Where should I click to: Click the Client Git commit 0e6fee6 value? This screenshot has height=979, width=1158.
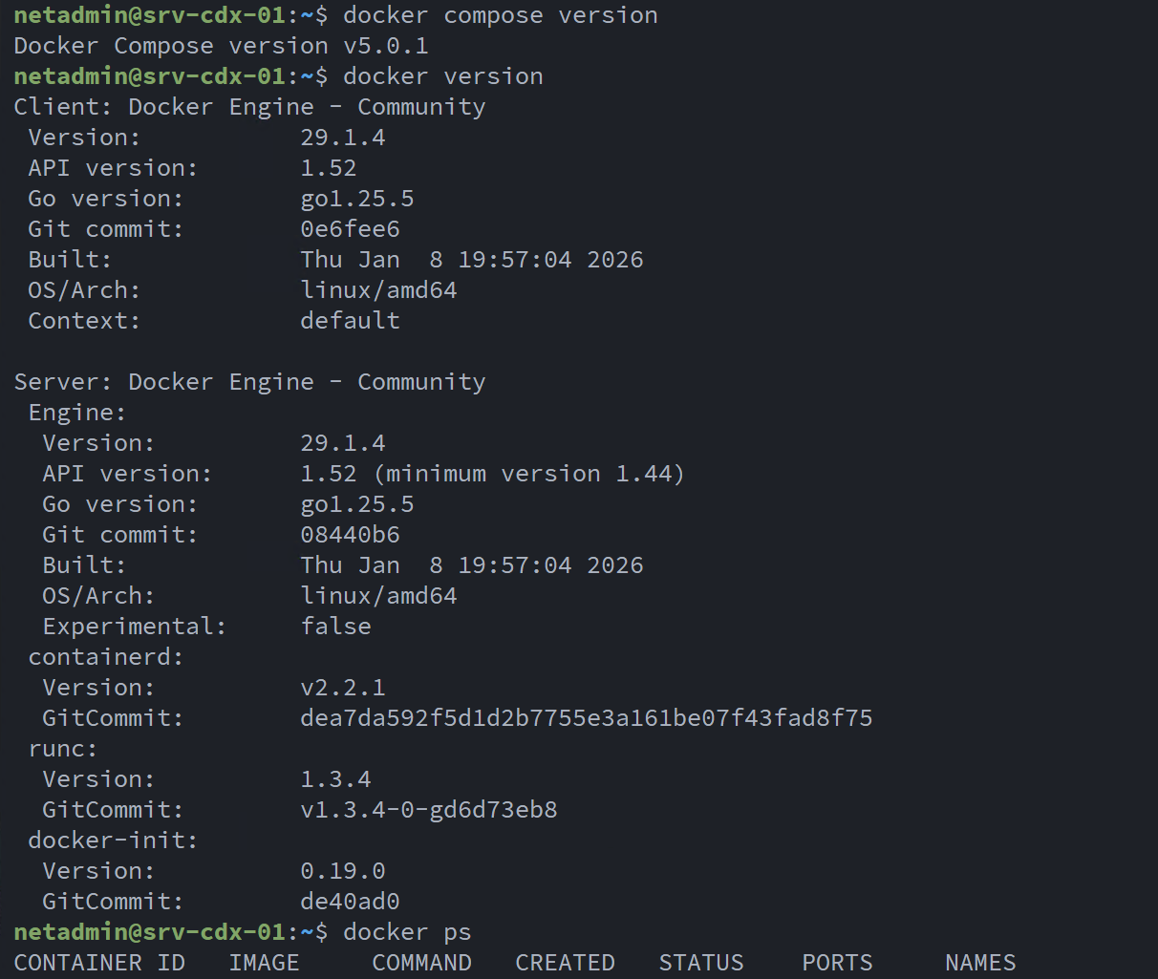click(x=350, y=229)
